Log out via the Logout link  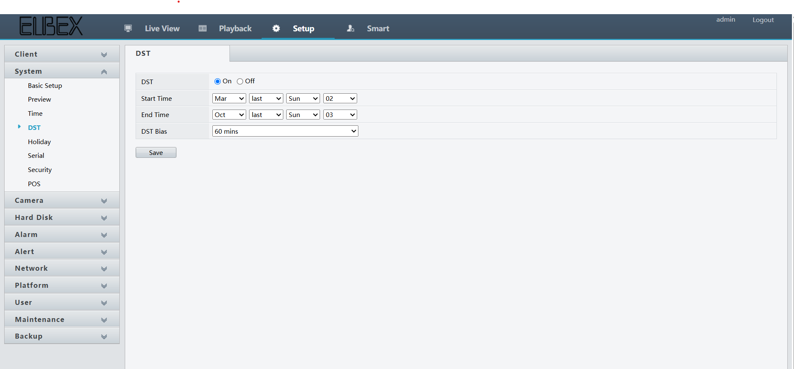point(763,20)
